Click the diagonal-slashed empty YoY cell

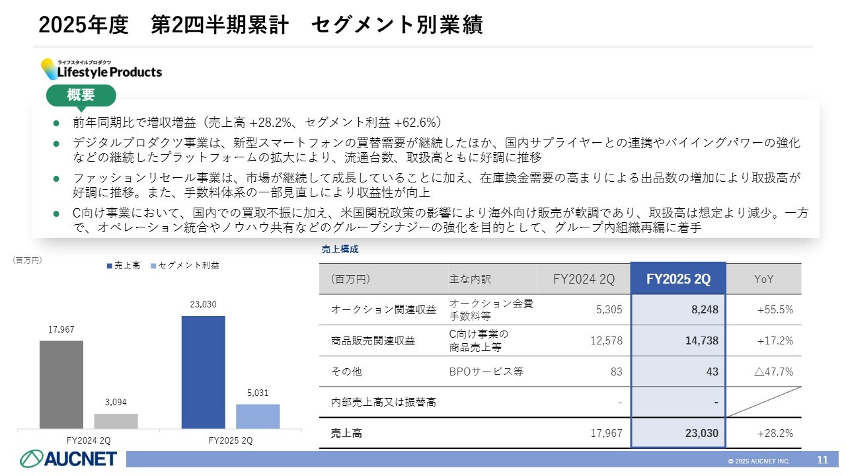pos(763,402)
